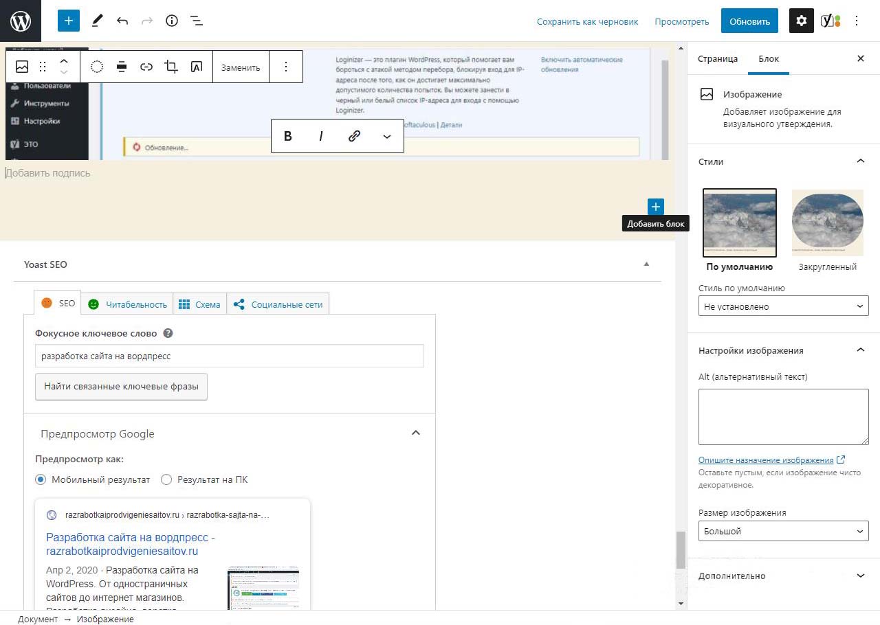Screen dimensions: 880x625
Task: Toggle bold formatting for caption
Action: pos(288,136)
